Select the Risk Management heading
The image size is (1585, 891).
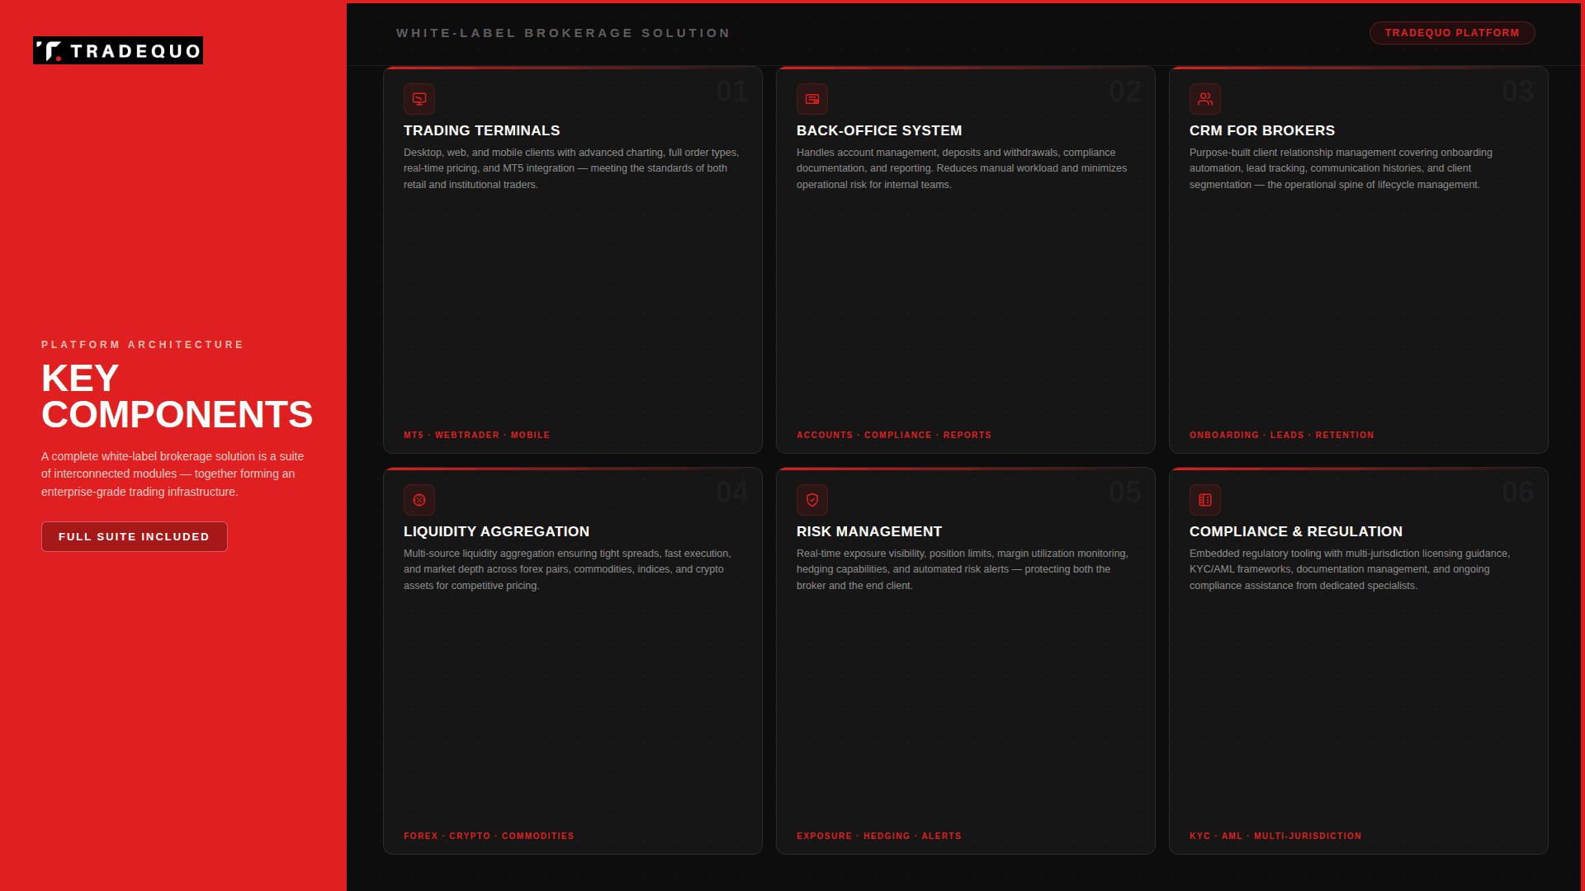pyautogui.click(x=869, y=531)
